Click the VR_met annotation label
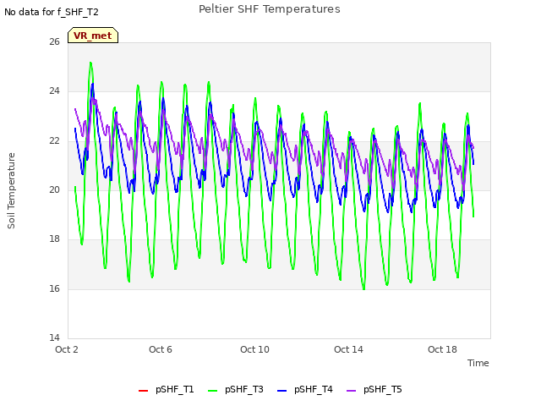541x406 pixels. pyautogui.click(x=93, y=36)
